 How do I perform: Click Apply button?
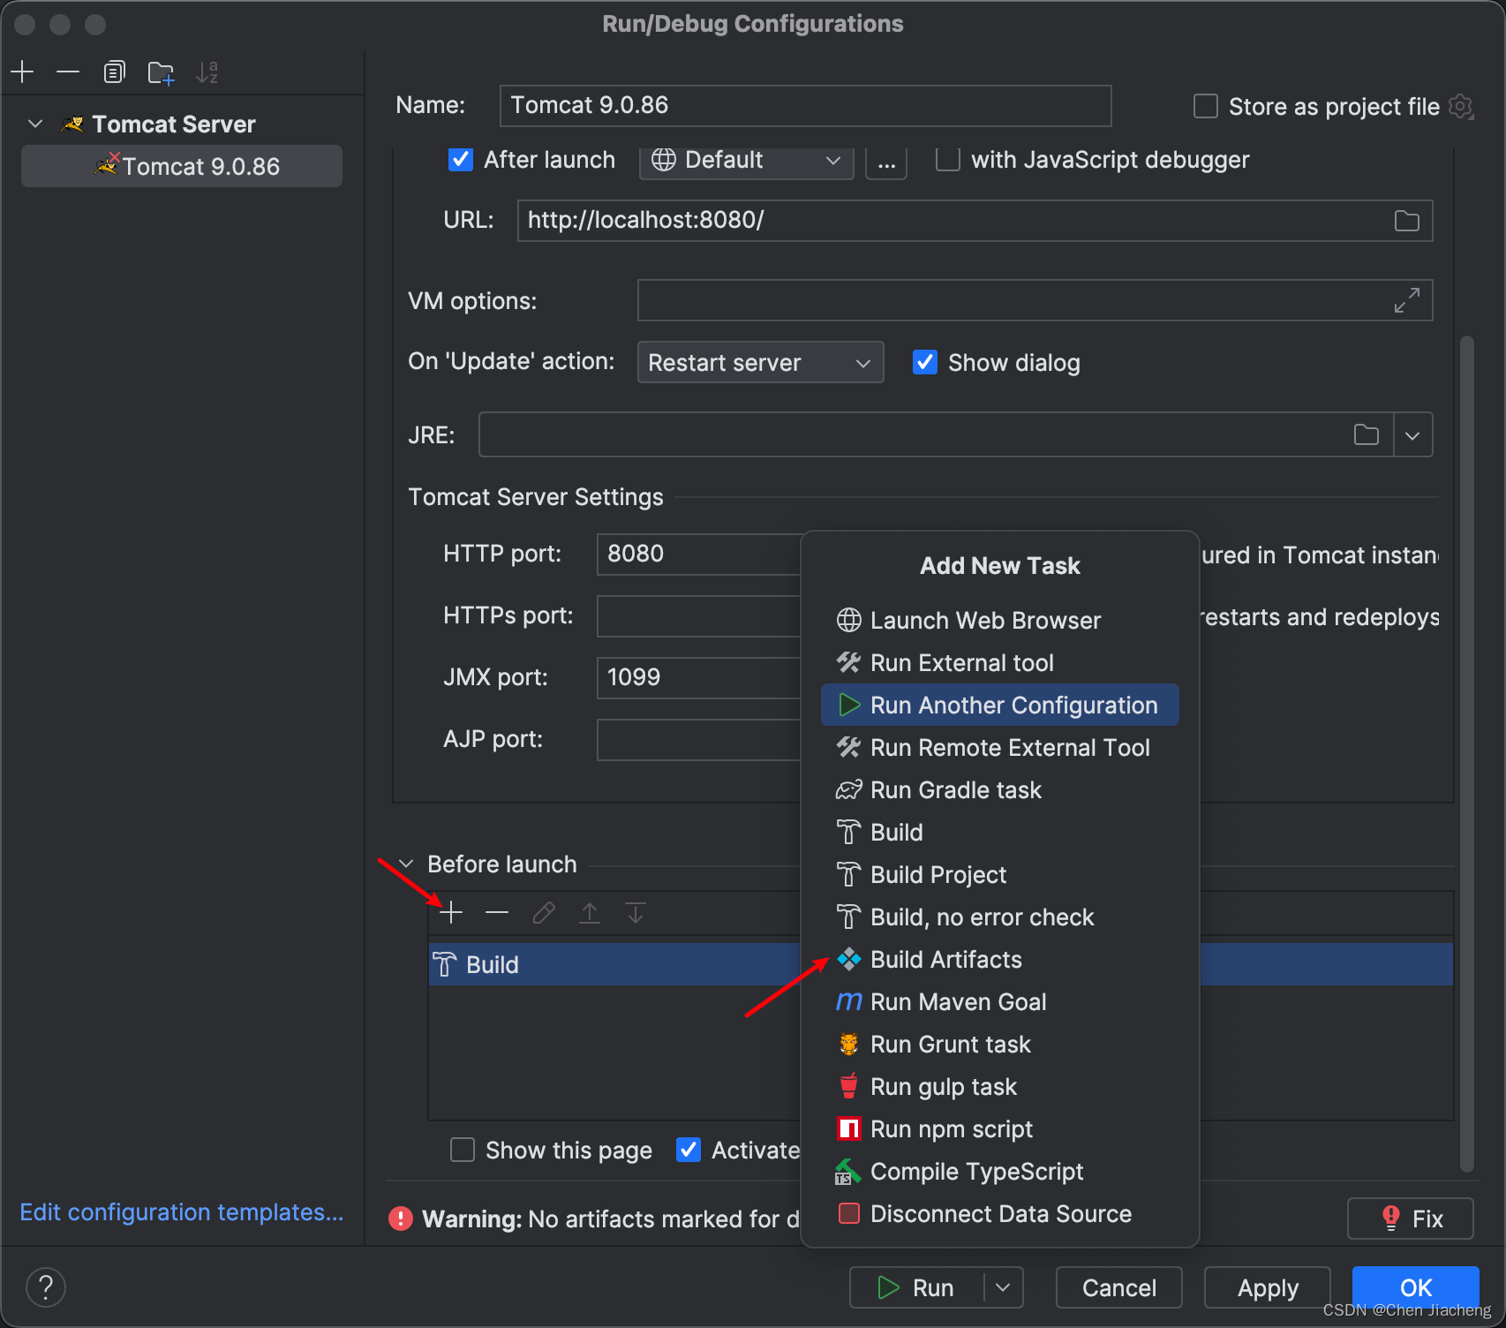coord(1268,1287)
